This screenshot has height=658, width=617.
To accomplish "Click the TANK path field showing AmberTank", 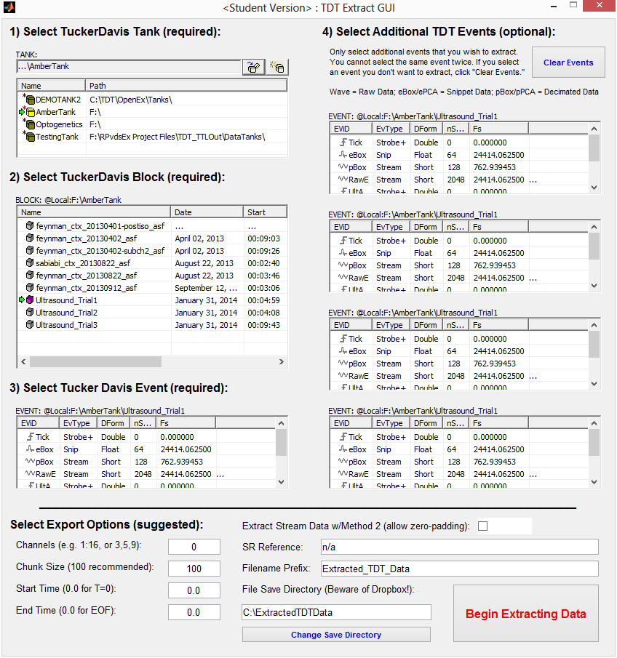I will tap(129, 66).
